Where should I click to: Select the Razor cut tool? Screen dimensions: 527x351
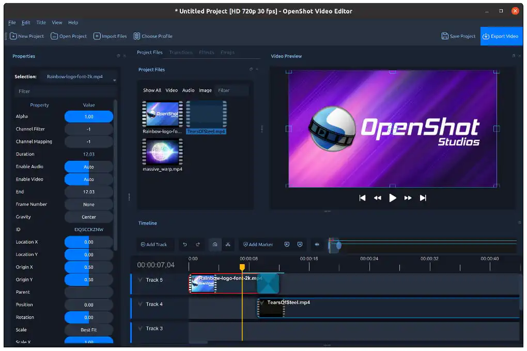pos(228,245)
